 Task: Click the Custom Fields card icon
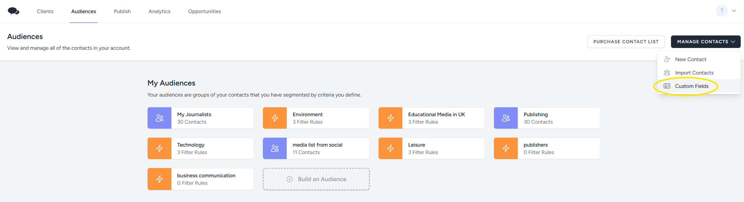667,86
